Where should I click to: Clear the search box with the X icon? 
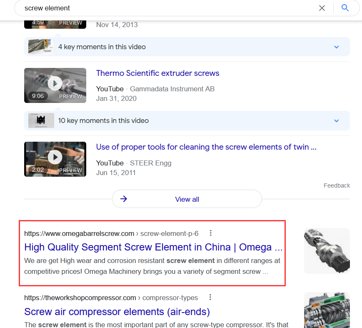pyautogui.click(x=322, y=8)
